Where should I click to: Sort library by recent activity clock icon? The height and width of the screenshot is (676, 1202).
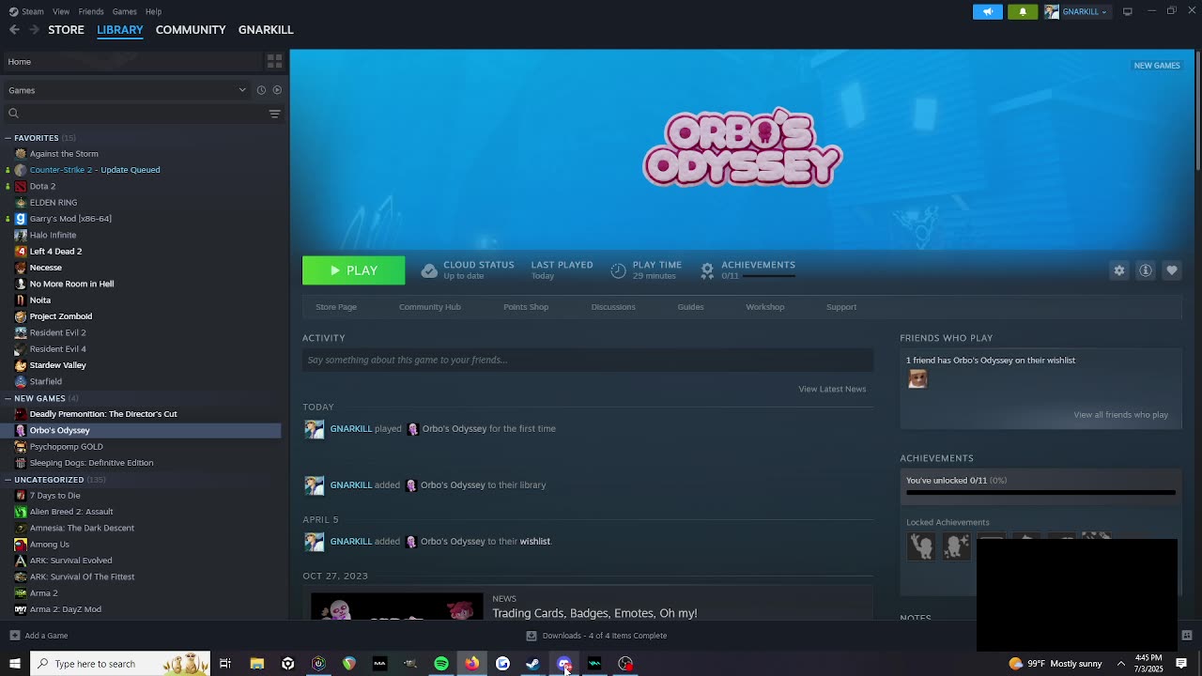[261, 90]
